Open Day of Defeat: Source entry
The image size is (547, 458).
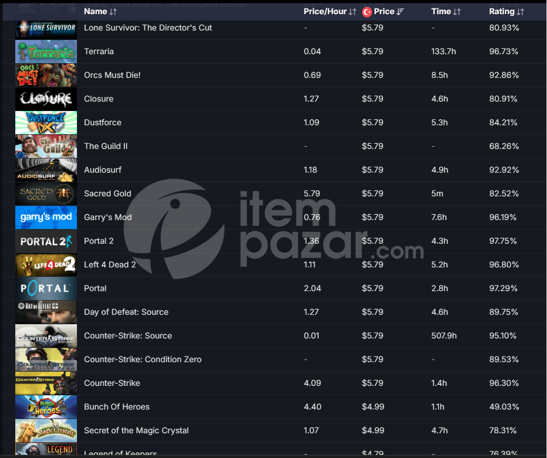(x=126, y=312)
